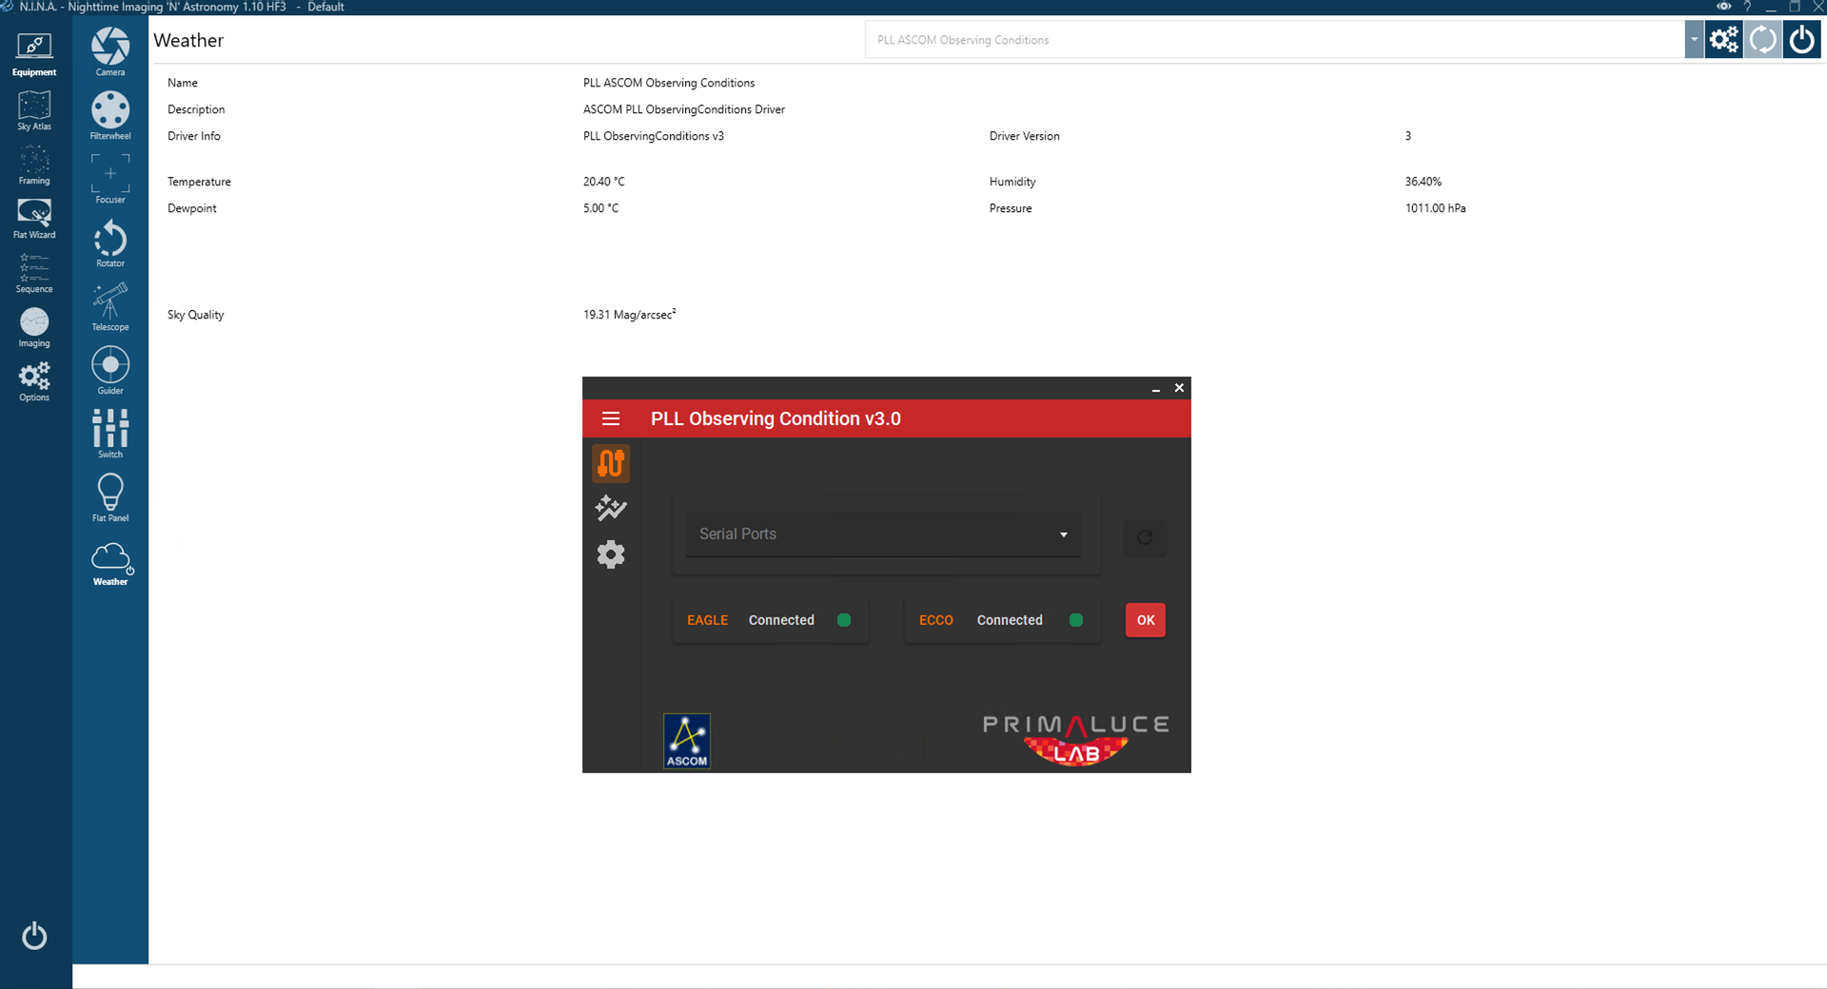Click the Description ASCOM PLL ObservingConditions Driver
Viewport: 1827px width, 989px height.
pyautogui.click(x=684, y=109)
